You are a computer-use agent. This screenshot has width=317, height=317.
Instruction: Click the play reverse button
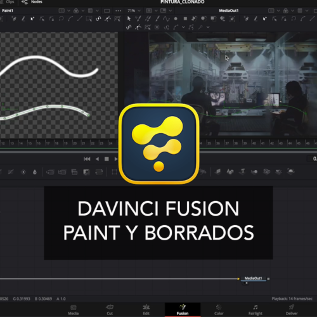coord(97,159)
